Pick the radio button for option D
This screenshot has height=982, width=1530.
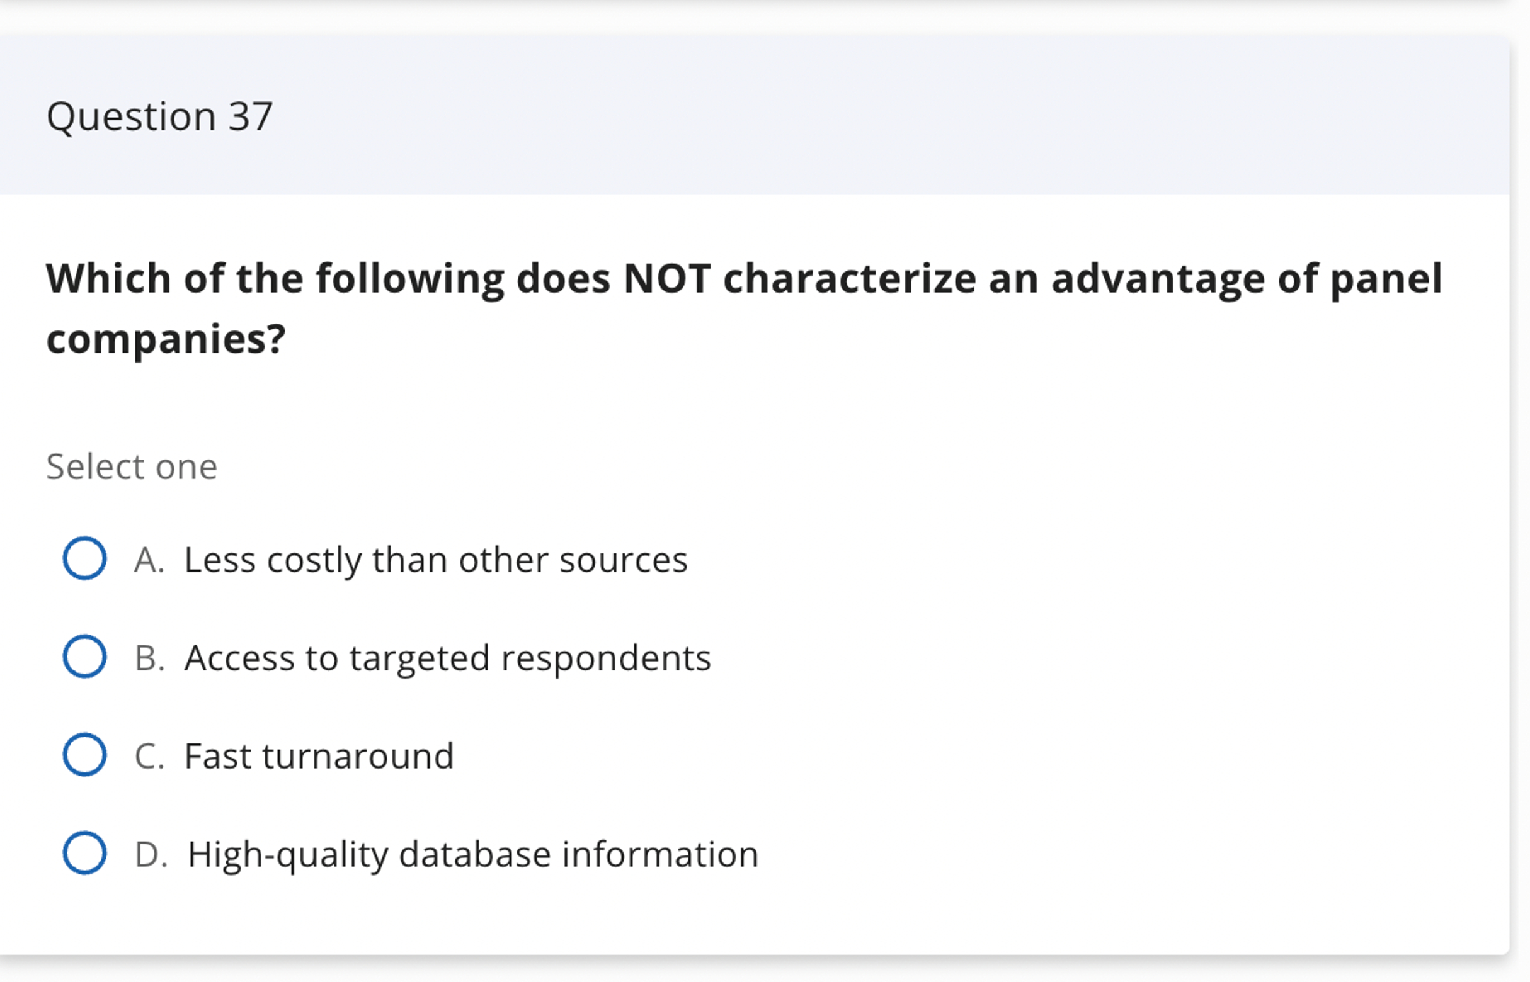point(84,853)
